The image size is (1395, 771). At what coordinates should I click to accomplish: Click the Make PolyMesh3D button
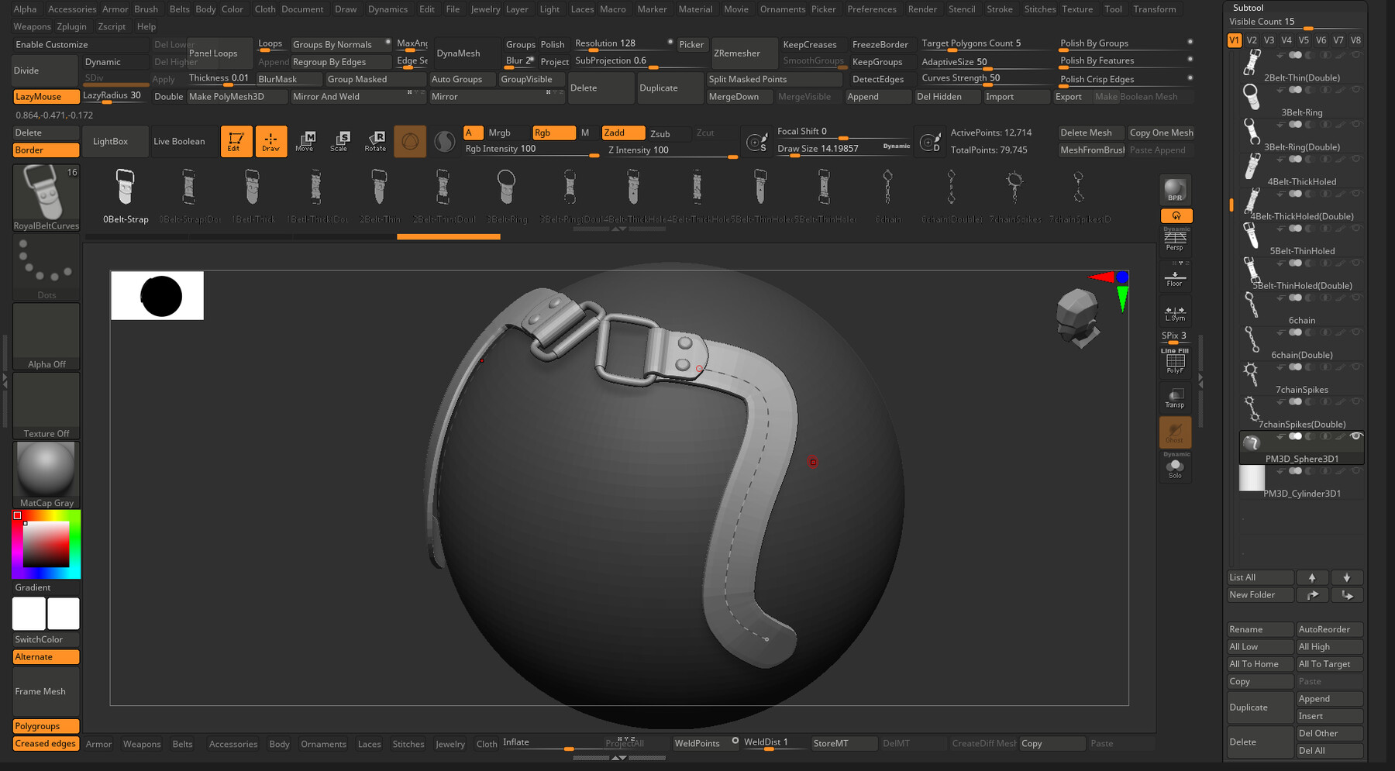(237, 96)
